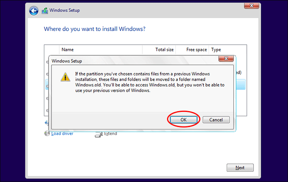
Task: Click the Windows.old warning message text
Action: coord(149,82)
